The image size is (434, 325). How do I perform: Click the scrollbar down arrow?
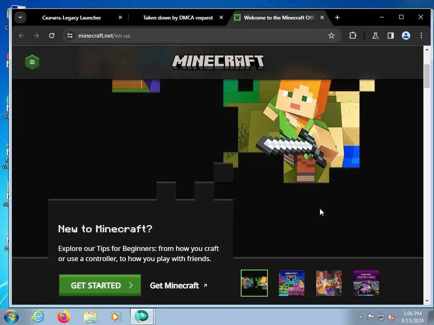click(427, 301)
